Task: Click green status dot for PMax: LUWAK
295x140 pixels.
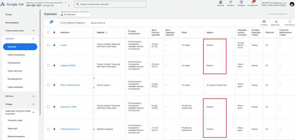Action: 54,85
